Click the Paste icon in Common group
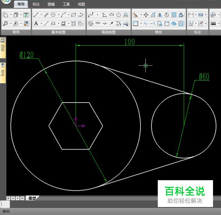221x215 pixels. [x=16, y=15]
